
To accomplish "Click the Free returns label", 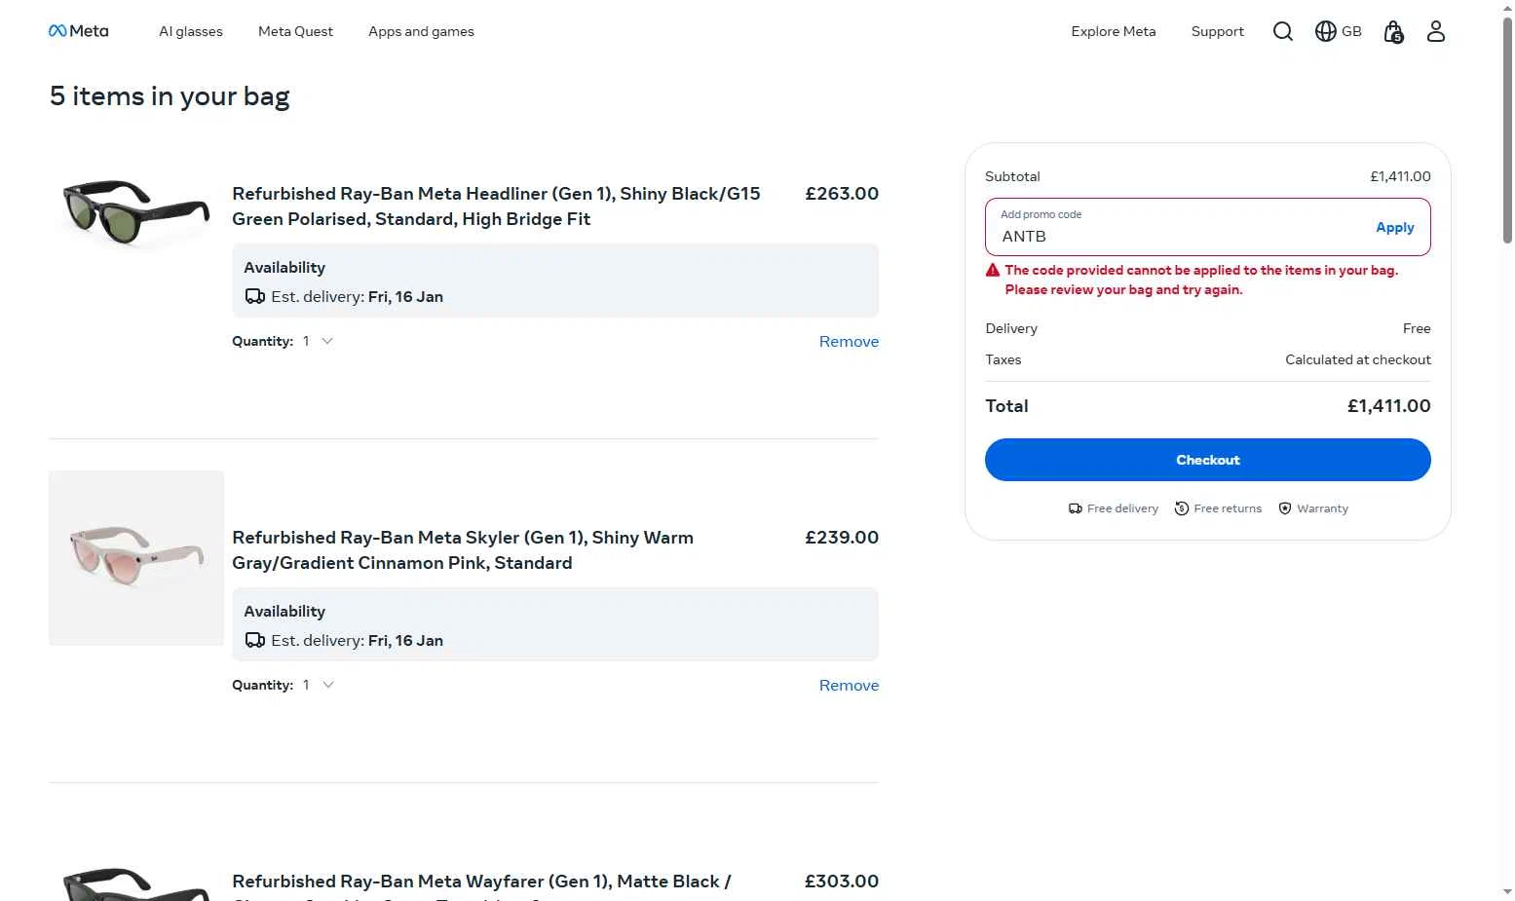I will tap(1228, 508).
